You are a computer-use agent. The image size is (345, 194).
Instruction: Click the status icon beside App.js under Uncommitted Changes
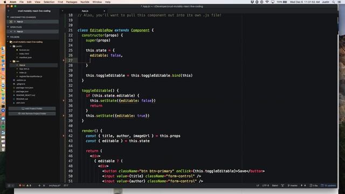(11, 22)
